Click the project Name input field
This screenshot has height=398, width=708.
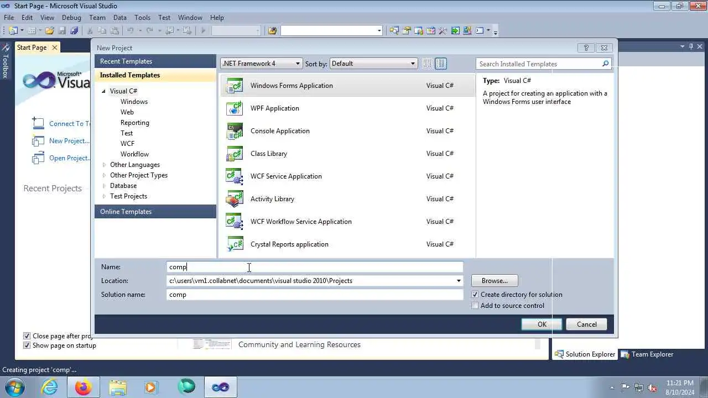pyautogui.click(x=315, y=267)
